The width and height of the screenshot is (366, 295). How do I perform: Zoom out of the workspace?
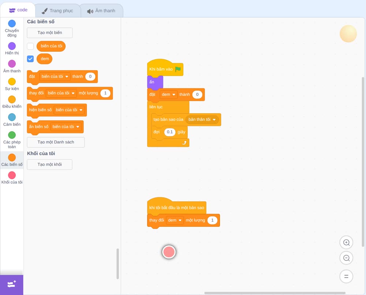(346, 258)
